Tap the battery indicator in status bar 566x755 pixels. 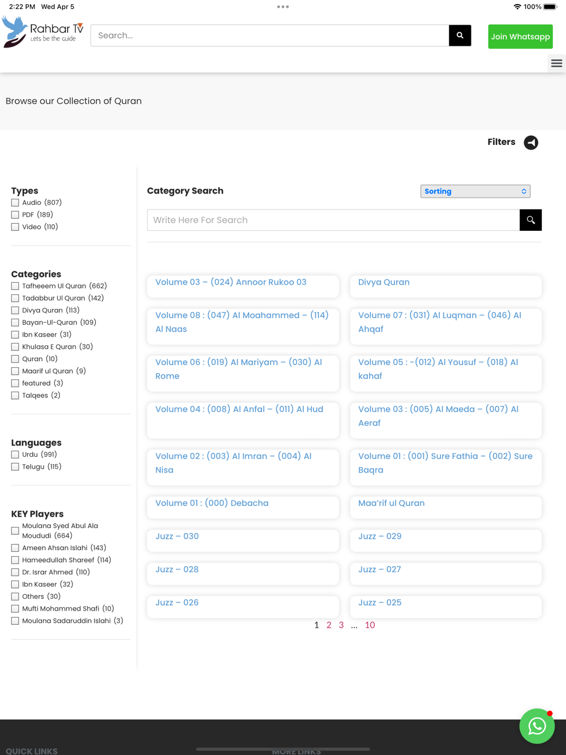click(x=550, y=7)
